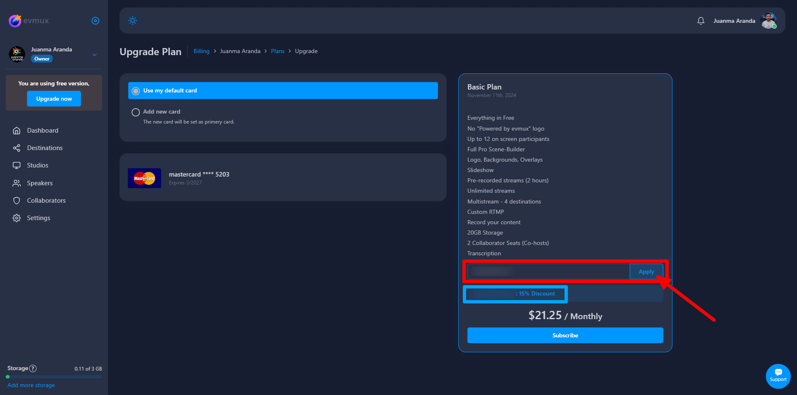Screen dimensions: 797x395
Task: Click the Upgrade now button
Action: tap(54, 99)
